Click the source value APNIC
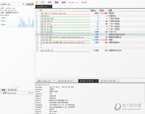145x114 pixels. (52, 109)
